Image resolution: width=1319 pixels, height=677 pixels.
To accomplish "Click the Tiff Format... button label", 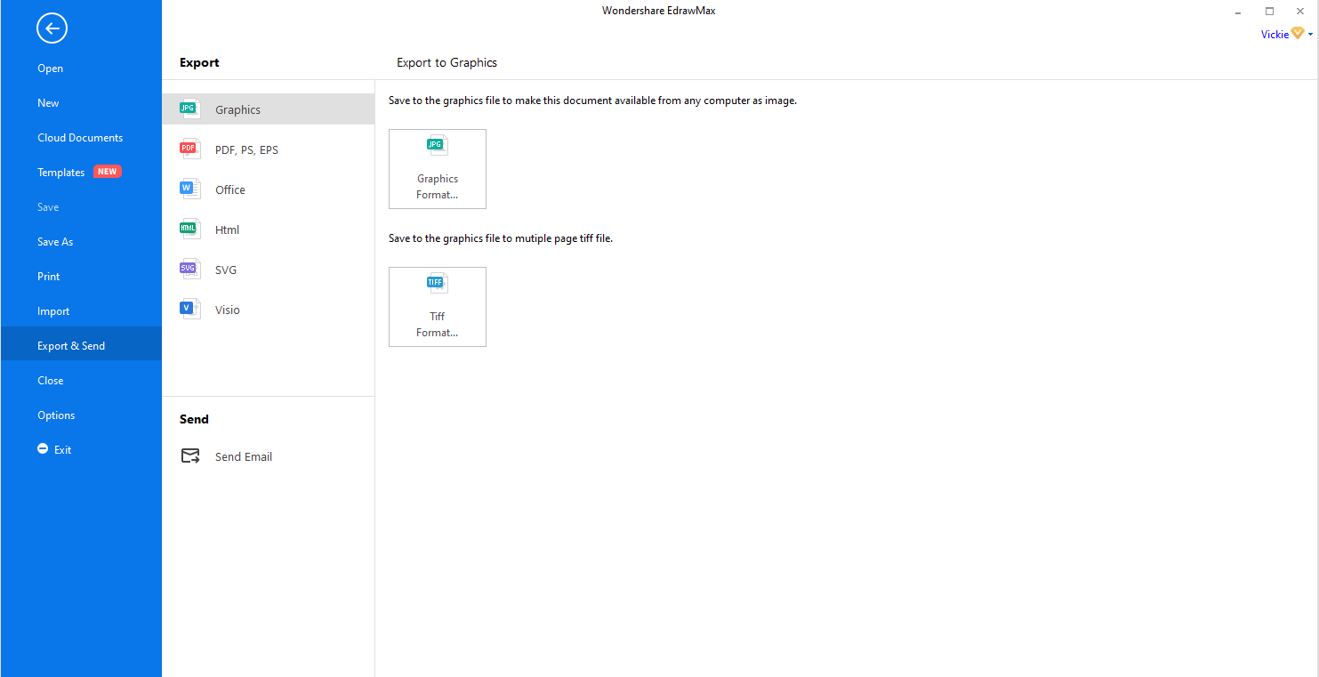I will pos(438,325).
